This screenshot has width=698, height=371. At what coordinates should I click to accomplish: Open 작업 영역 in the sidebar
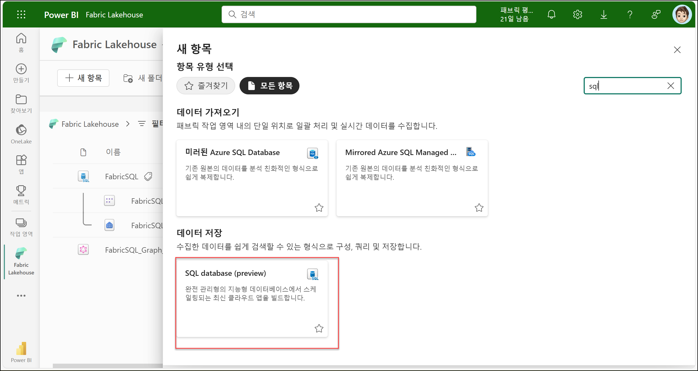[21, 227]
